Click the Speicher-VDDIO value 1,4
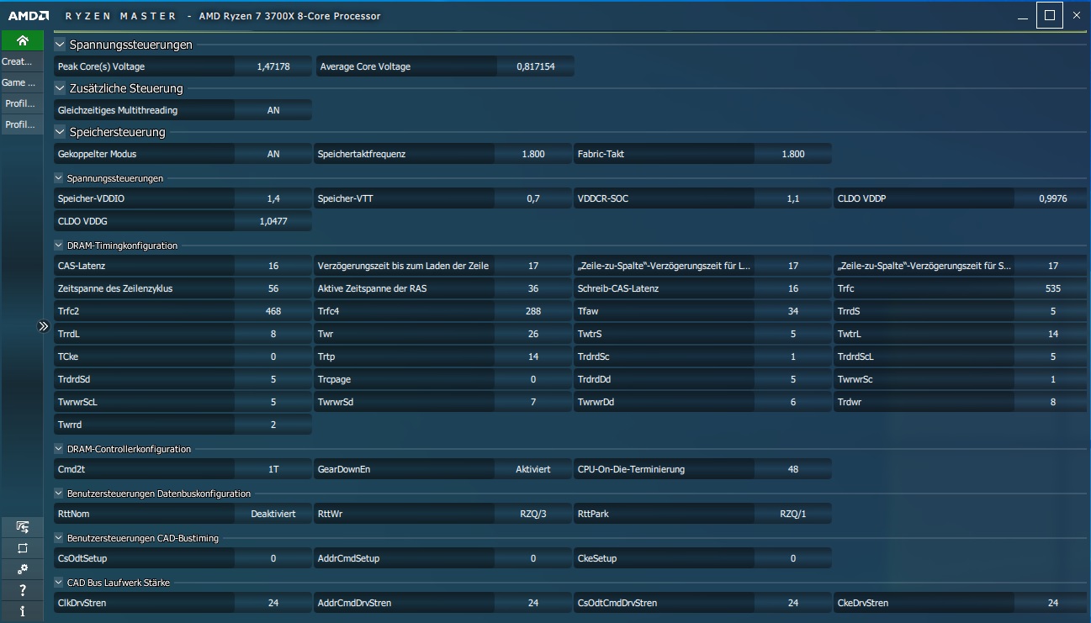This screenshot has height=623, width=1091. (x=273, y=199)
